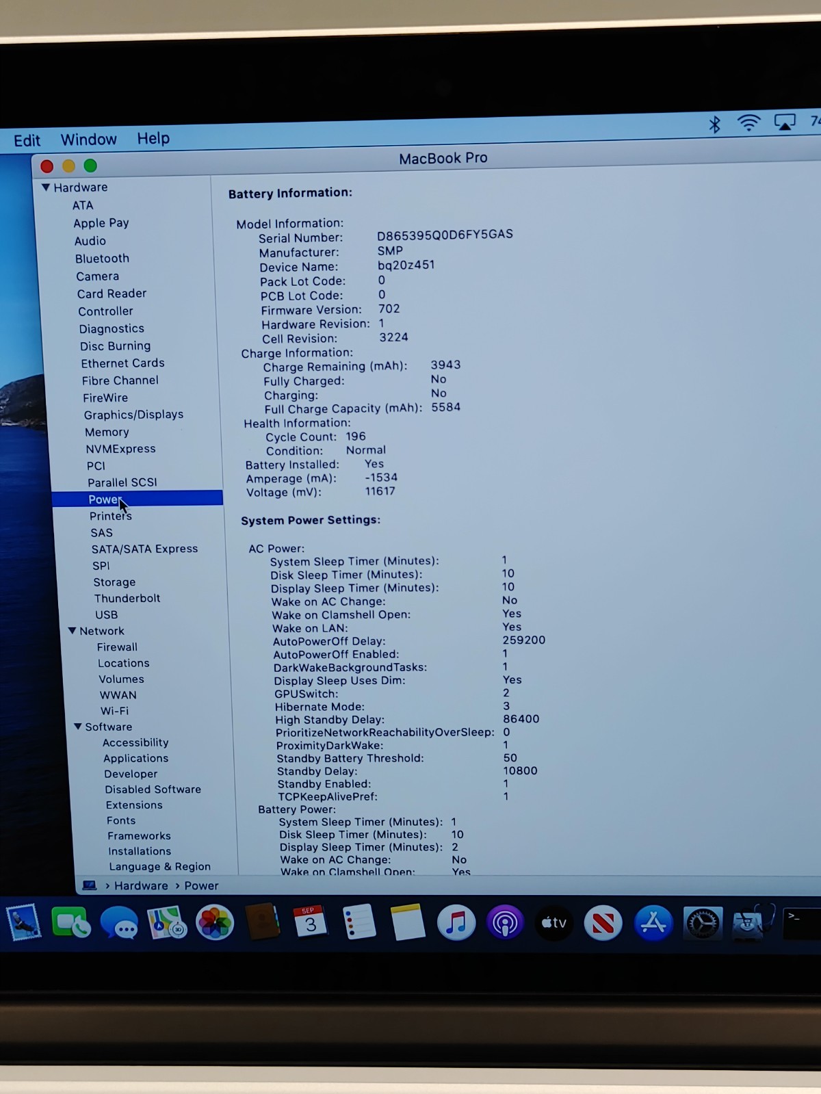Open the Help menu

[153, 138]
